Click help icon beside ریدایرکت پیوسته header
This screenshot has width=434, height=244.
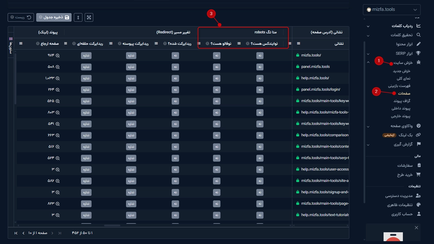click(120, 43)
